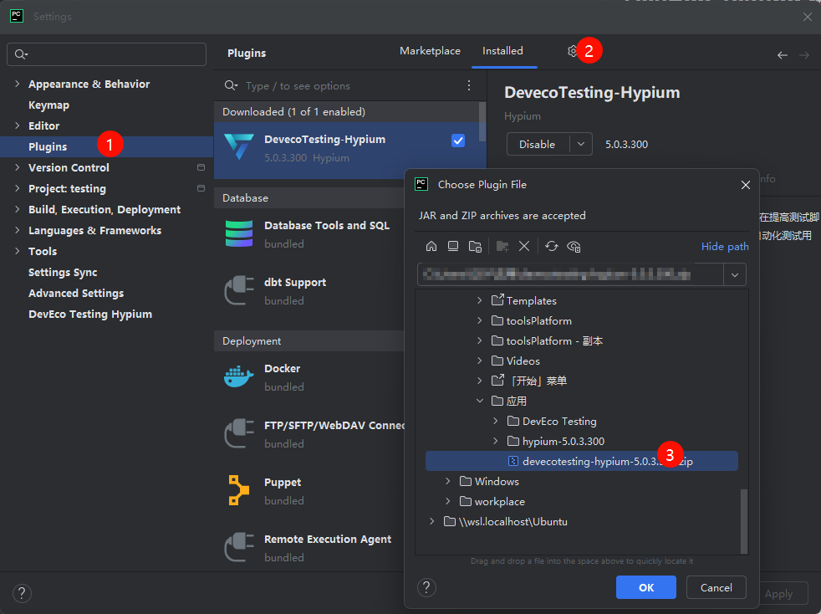Screen dimensions: 821x614
Task: Select the devecotesting-hypium zip file
Action: (x=582, y=461)
